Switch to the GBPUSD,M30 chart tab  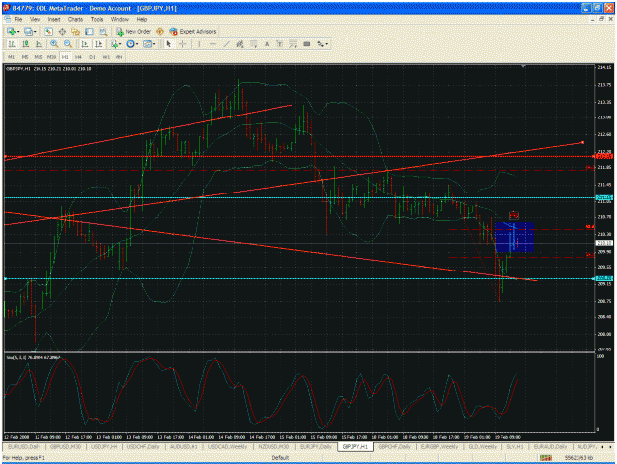(66, 447)
